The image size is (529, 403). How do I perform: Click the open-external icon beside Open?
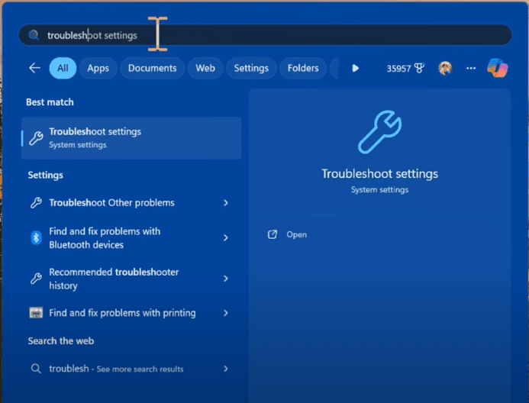point(273,234)
